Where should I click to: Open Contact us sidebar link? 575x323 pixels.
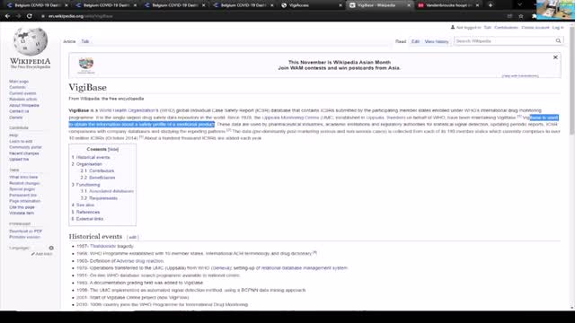pyautogui.click(x=19, y=111)
